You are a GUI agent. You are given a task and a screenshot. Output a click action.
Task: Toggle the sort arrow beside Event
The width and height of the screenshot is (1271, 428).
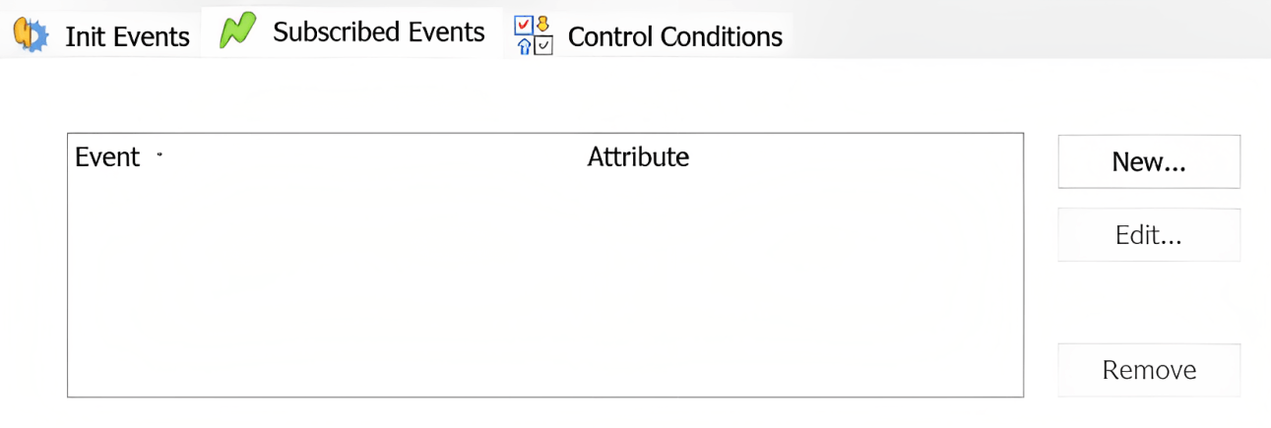159,154
